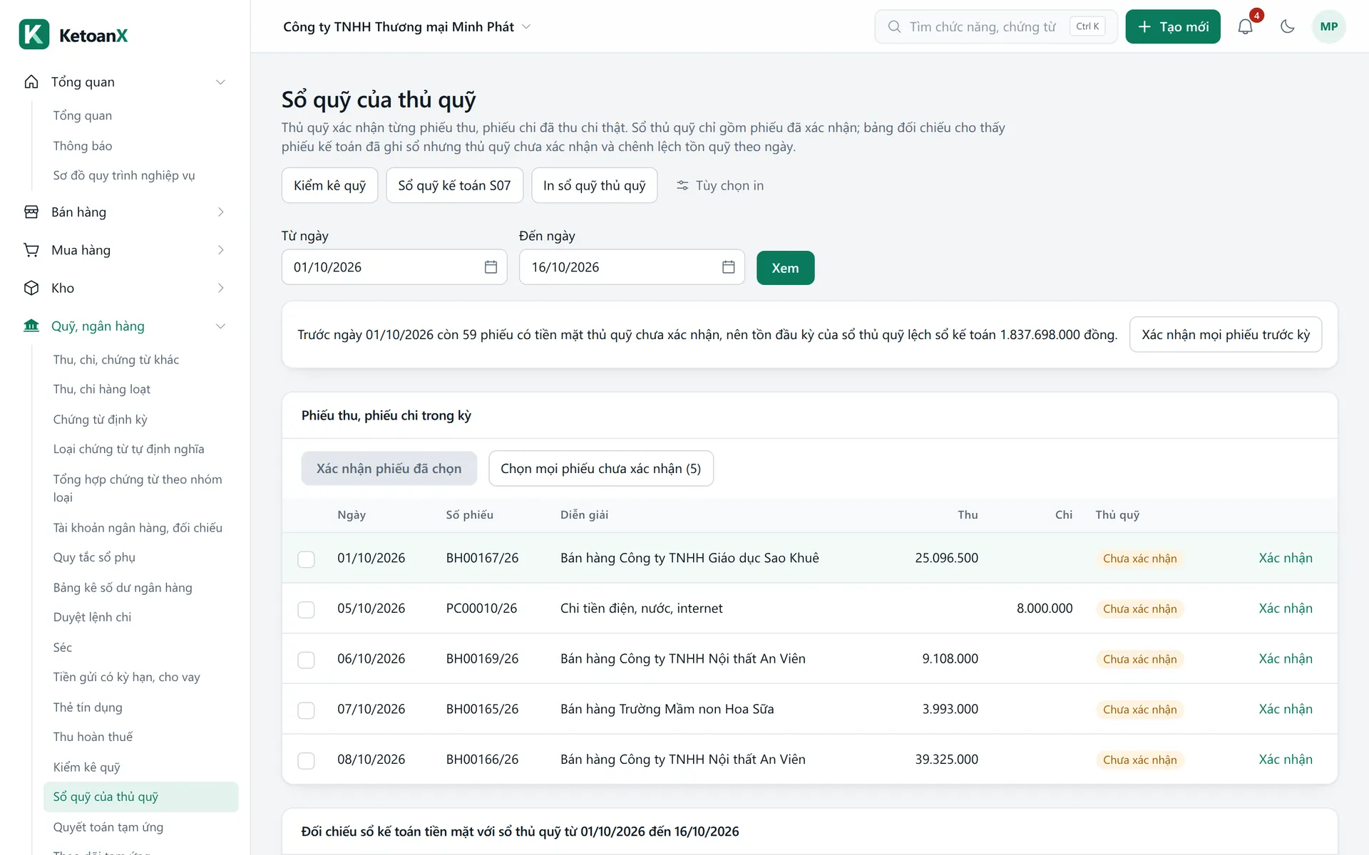This screenshot has height=855, width=1369.
Task: Expand the Kho menu chevron
Action: tap(220, 288)
